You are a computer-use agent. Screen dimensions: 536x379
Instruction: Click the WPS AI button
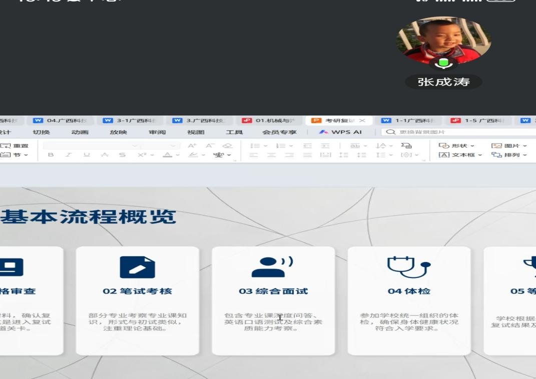click(340, 132)
